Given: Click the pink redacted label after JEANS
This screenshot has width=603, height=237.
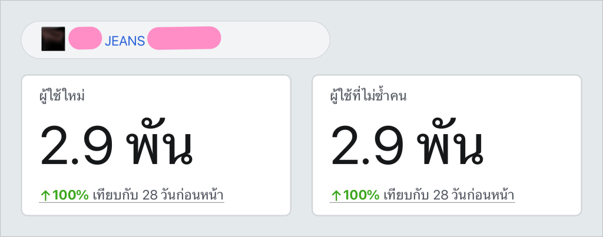Looking at the screenshot, I should [184, 38].
